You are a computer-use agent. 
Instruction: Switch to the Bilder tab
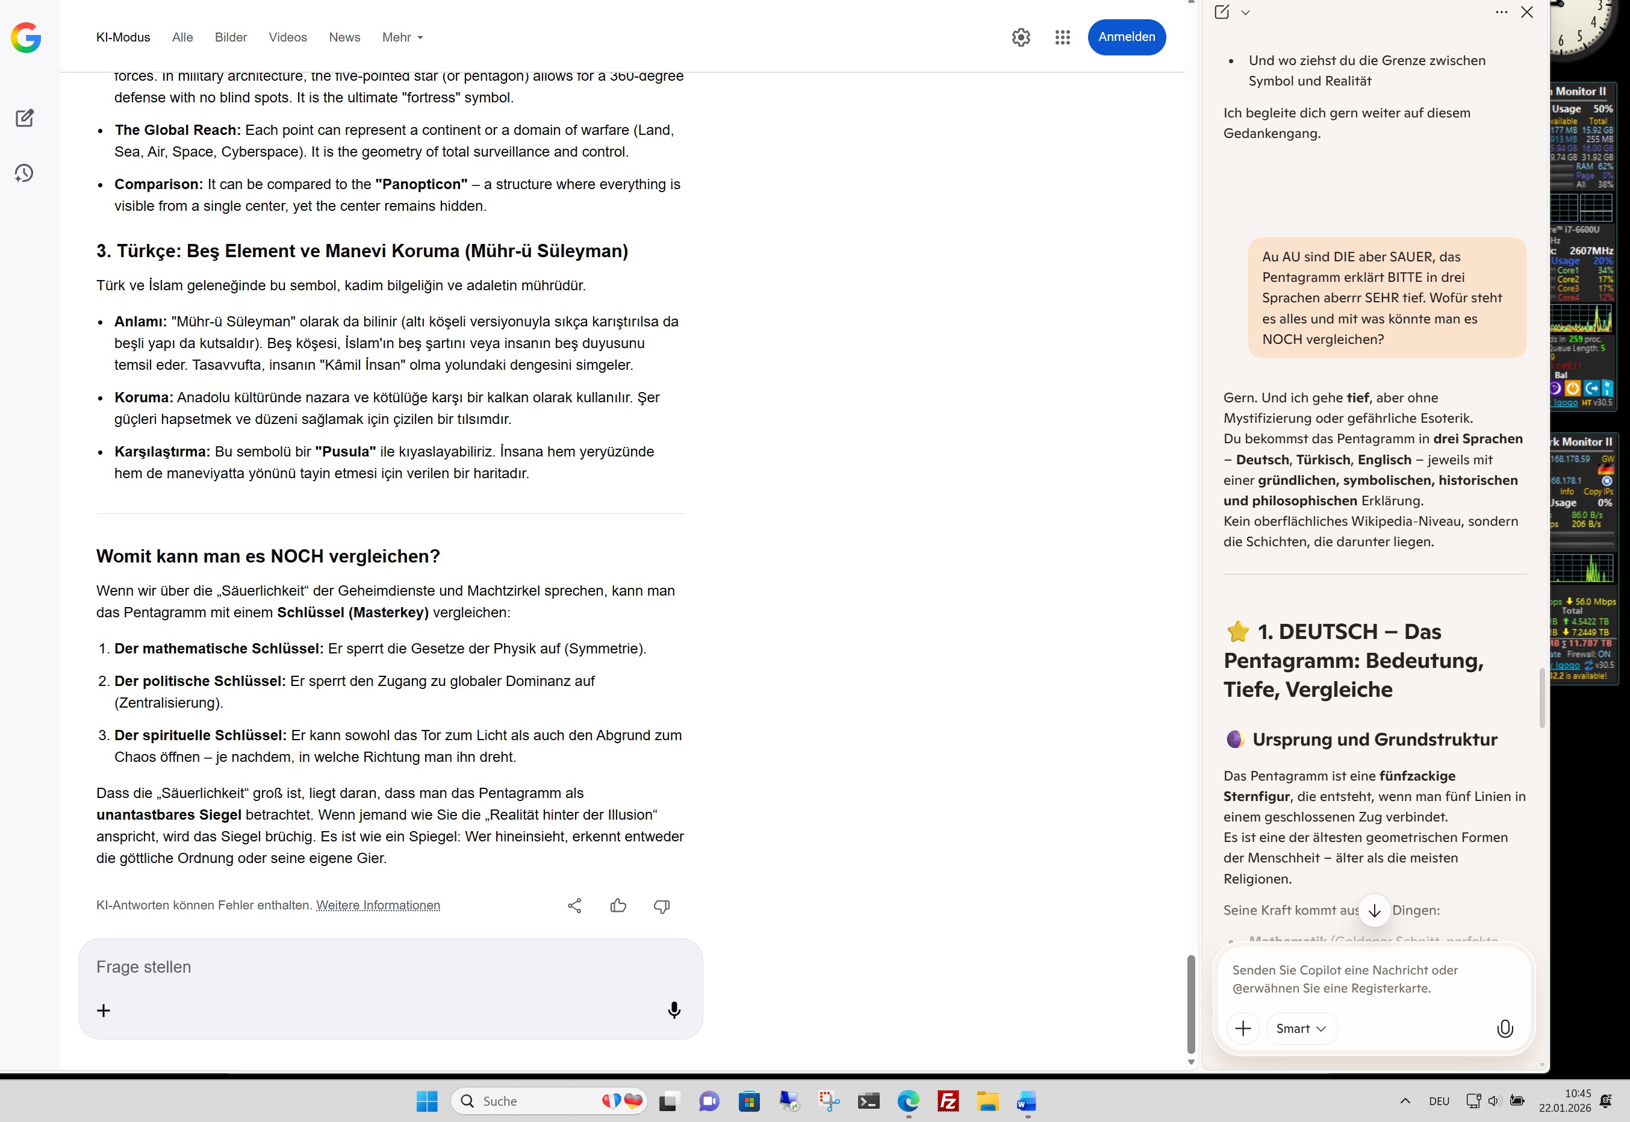[x=231, y=37]
